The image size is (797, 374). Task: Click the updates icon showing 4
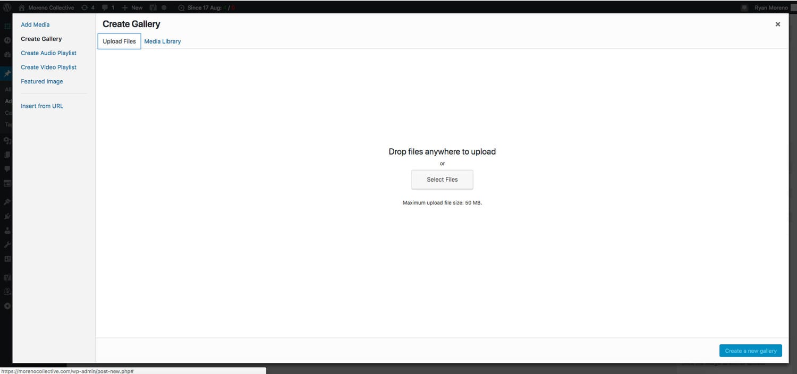(85, 8)
